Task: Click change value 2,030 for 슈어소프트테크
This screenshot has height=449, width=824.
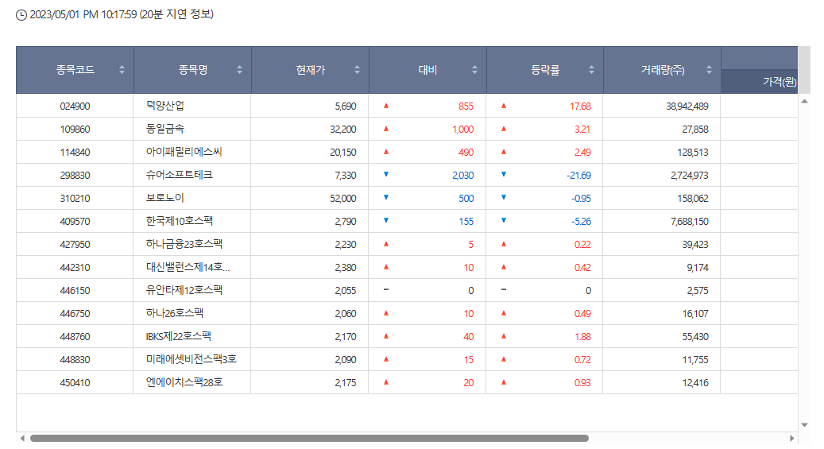Action: pyautogui.click(x=463, y=176)
